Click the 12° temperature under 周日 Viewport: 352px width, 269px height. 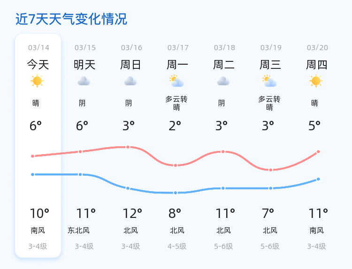[x=132, y=213]
